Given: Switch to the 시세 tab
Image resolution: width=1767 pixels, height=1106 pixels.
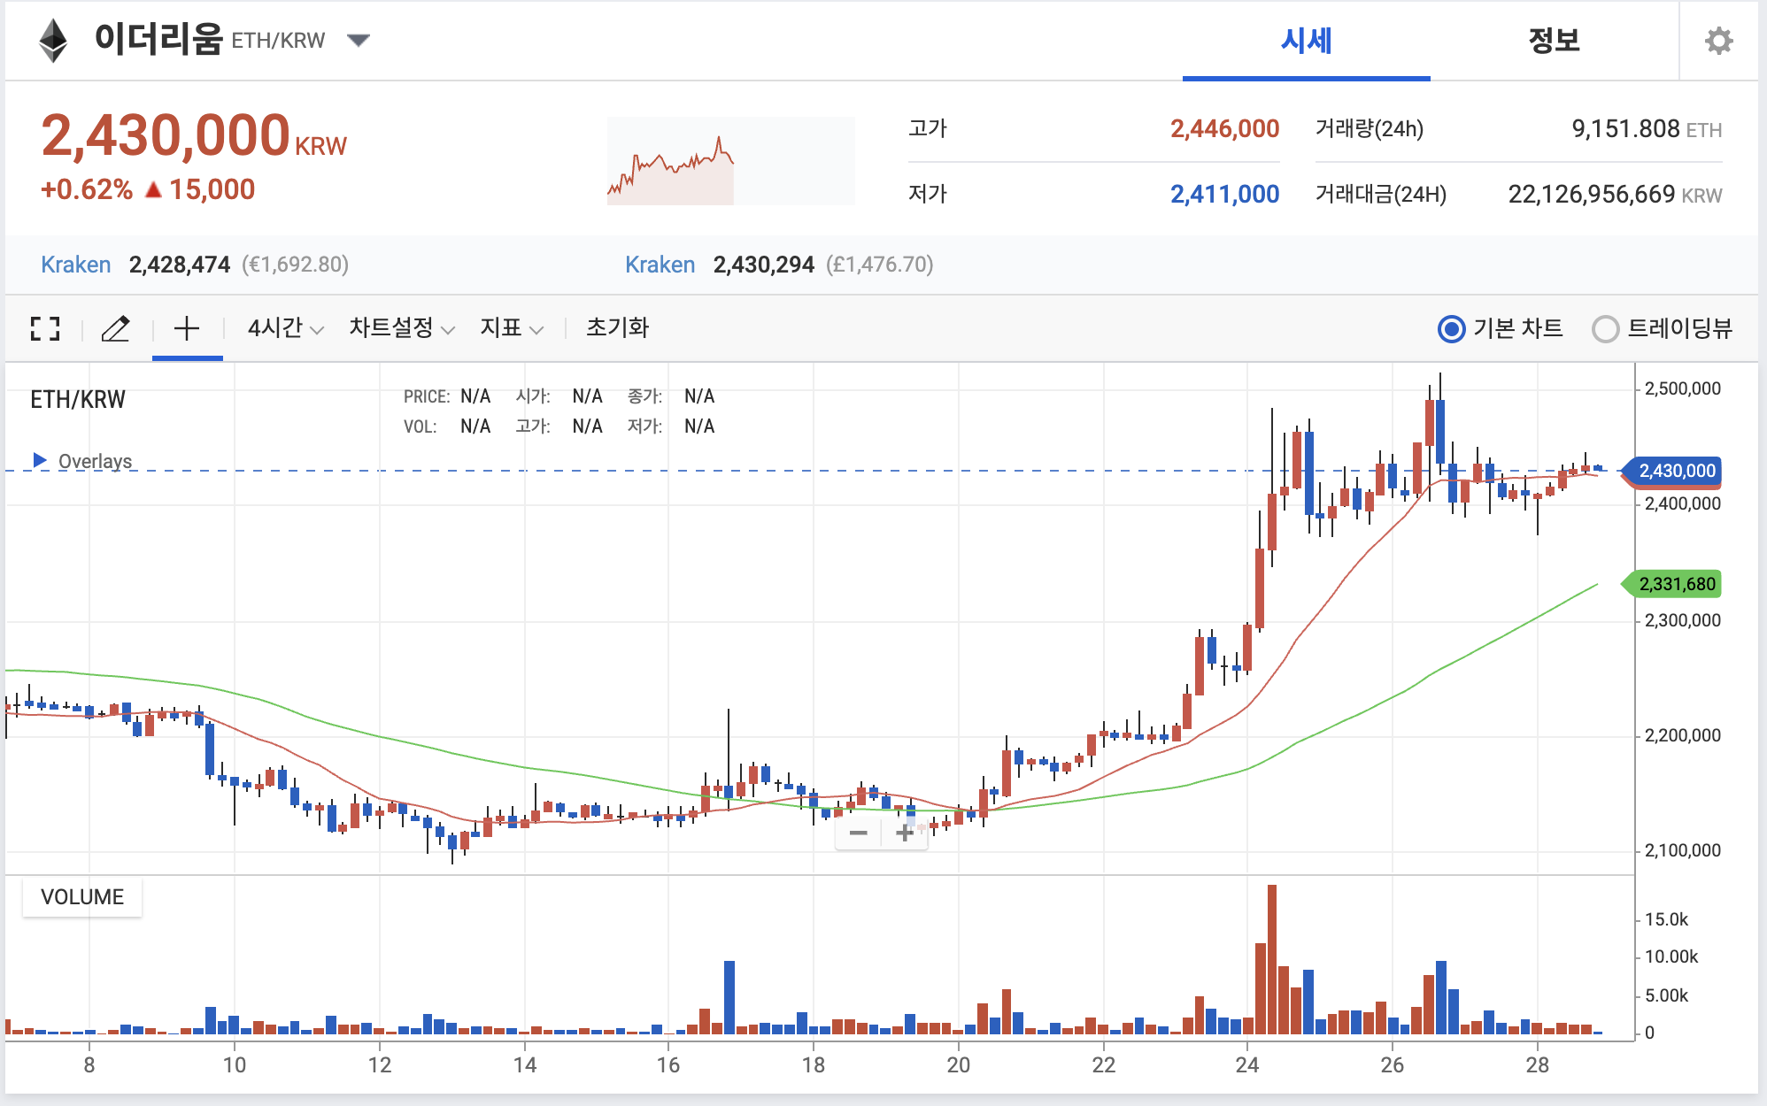Looking at the screenshot, I should (x=1306, y=41).
